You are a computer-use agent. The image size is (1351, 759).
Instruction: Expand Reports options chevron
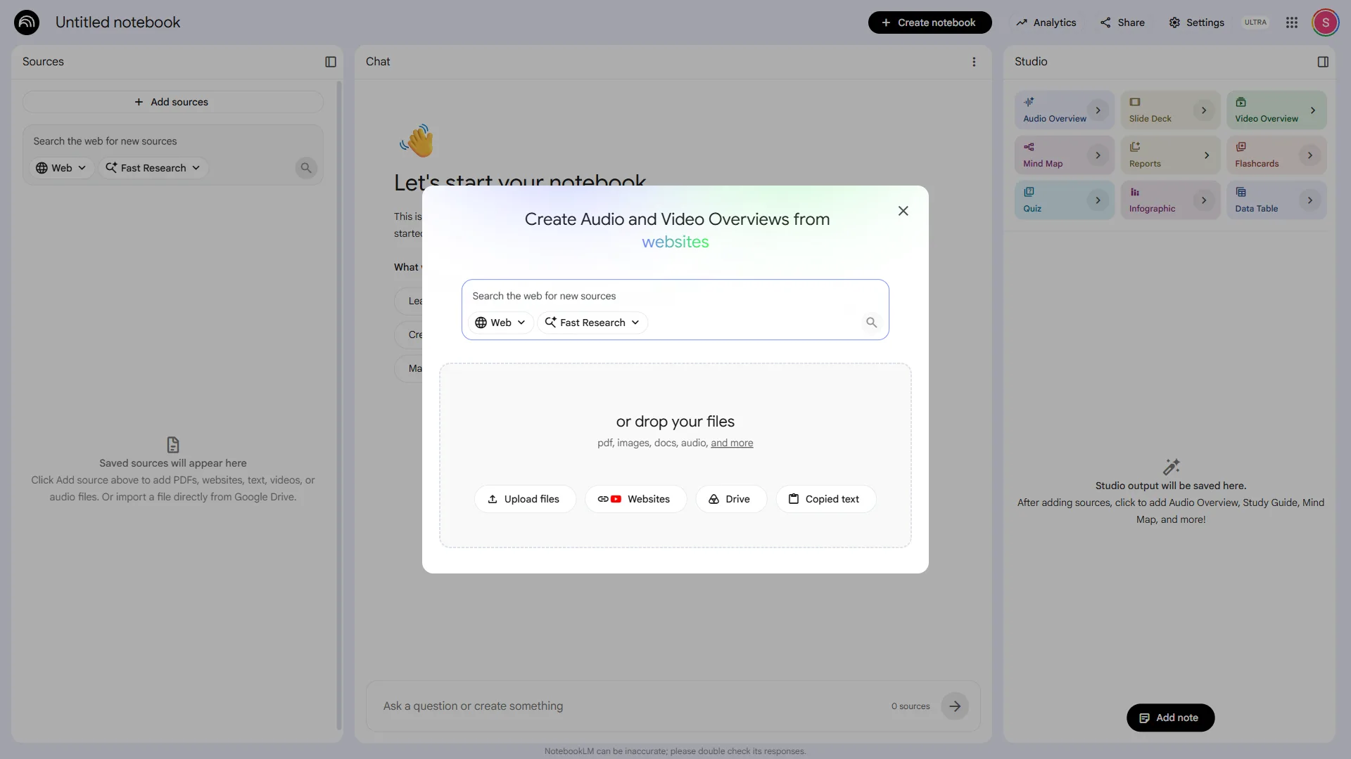pyautogui.click(x=1206, y=155)
